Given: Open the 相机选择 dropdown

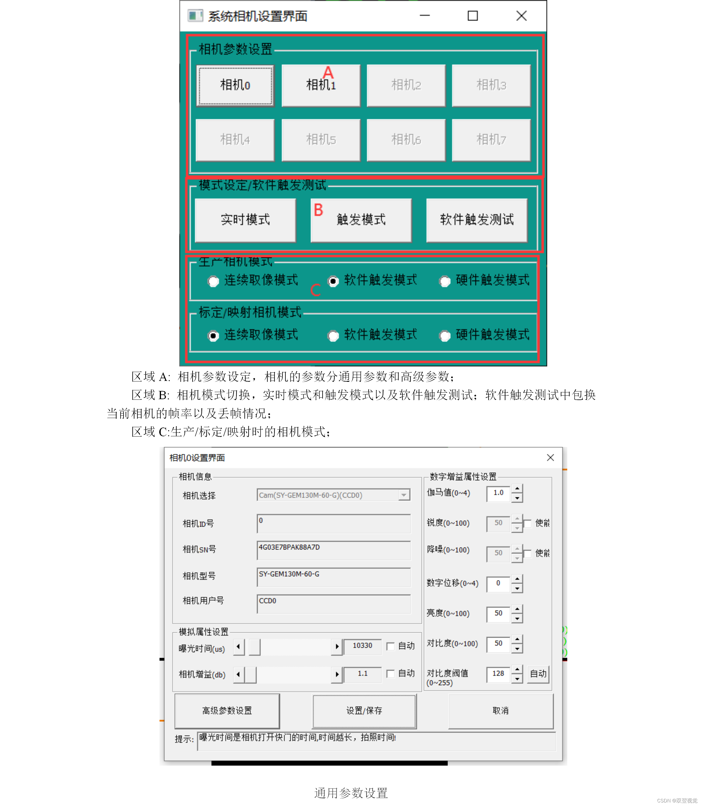Looking at the screenshot, I should click(x=404, y=495).
